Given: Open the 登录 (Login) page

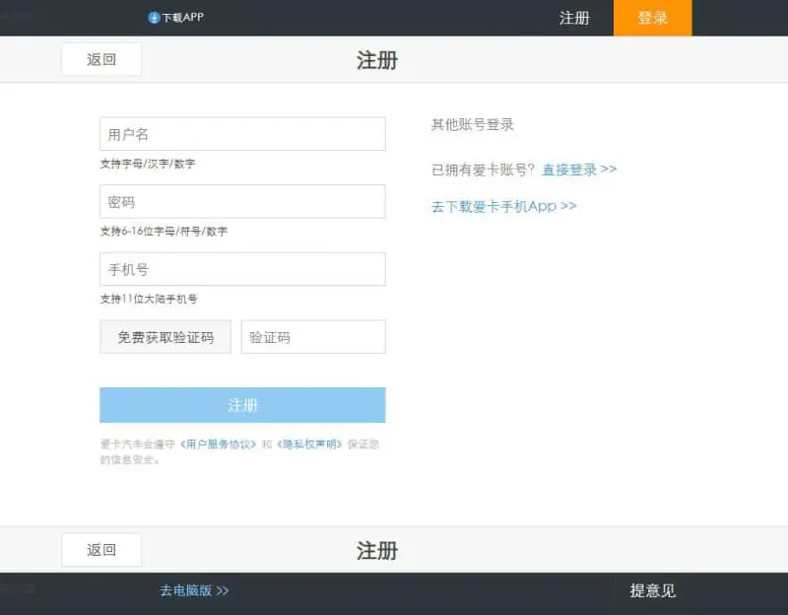Looking at the screenshot, I should click(x=653, y=18).
